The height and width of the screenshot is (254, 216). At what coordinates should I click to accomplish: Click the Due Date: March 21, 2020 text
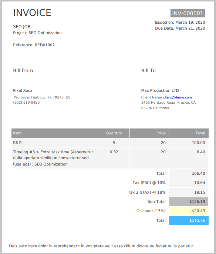point(180,29)
